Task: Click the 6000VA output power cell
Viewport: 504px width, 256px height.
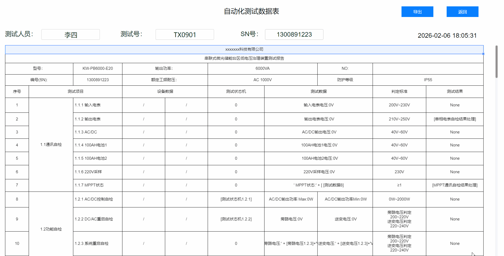Action: pos(262,68)
